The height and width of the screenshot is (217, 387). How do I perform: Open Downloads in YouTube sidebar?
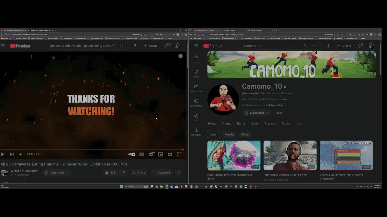(x=196, y=132)
